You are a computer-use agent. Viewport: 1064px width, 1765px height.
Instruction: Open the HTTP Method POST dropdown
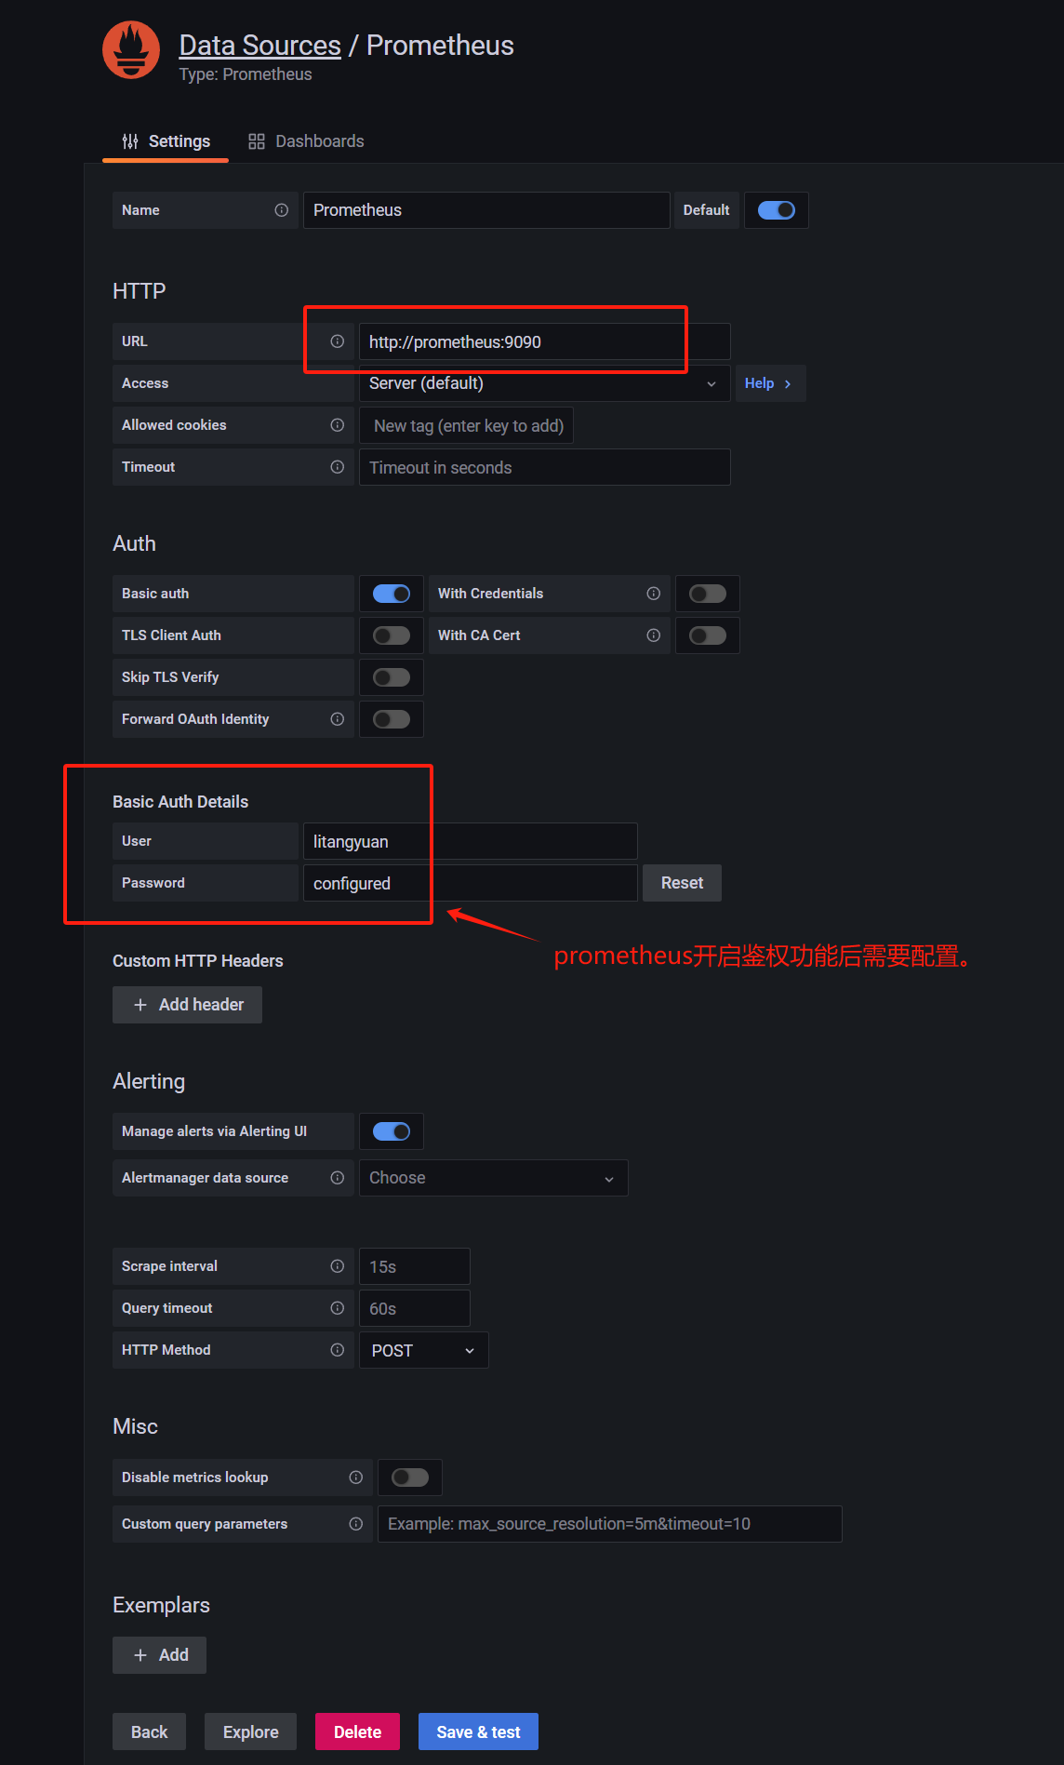pos(423,1350)
